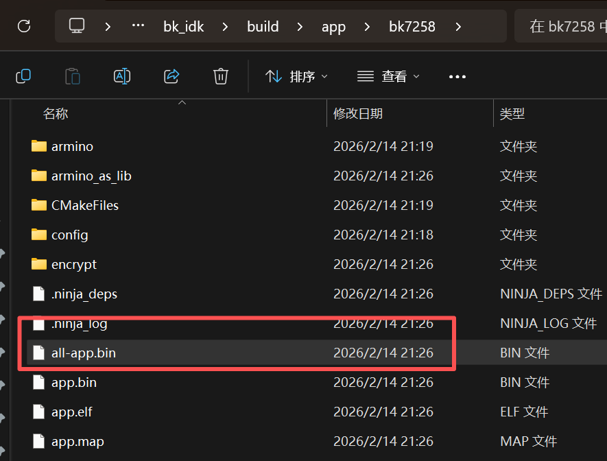Click the folder icon beside config
Screen dimensions: 607x461
[x=38, y=234]
